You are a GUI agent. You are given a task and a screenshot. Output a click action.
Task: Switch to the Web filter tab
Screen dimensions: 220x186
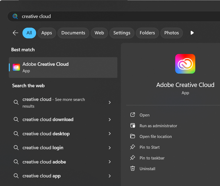(99, 33)
